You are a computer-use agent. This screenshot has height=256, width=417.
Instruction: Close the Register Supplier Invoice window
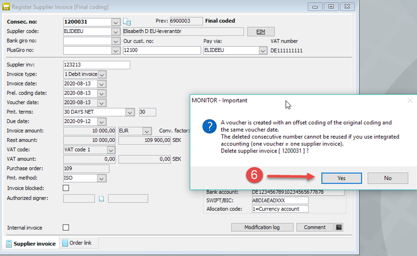tap(347, 6)
